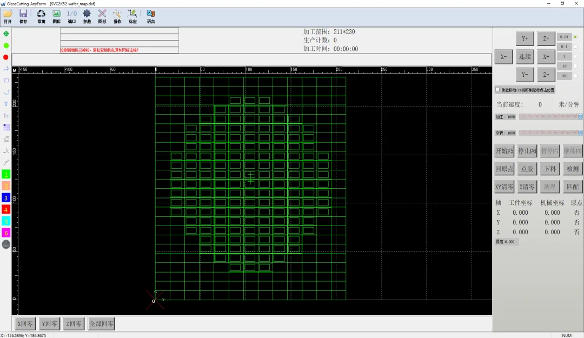Toggle the 连续 continuous jog button
The image size is (584, 338).
pyautogui.click(x=525, y=57)
